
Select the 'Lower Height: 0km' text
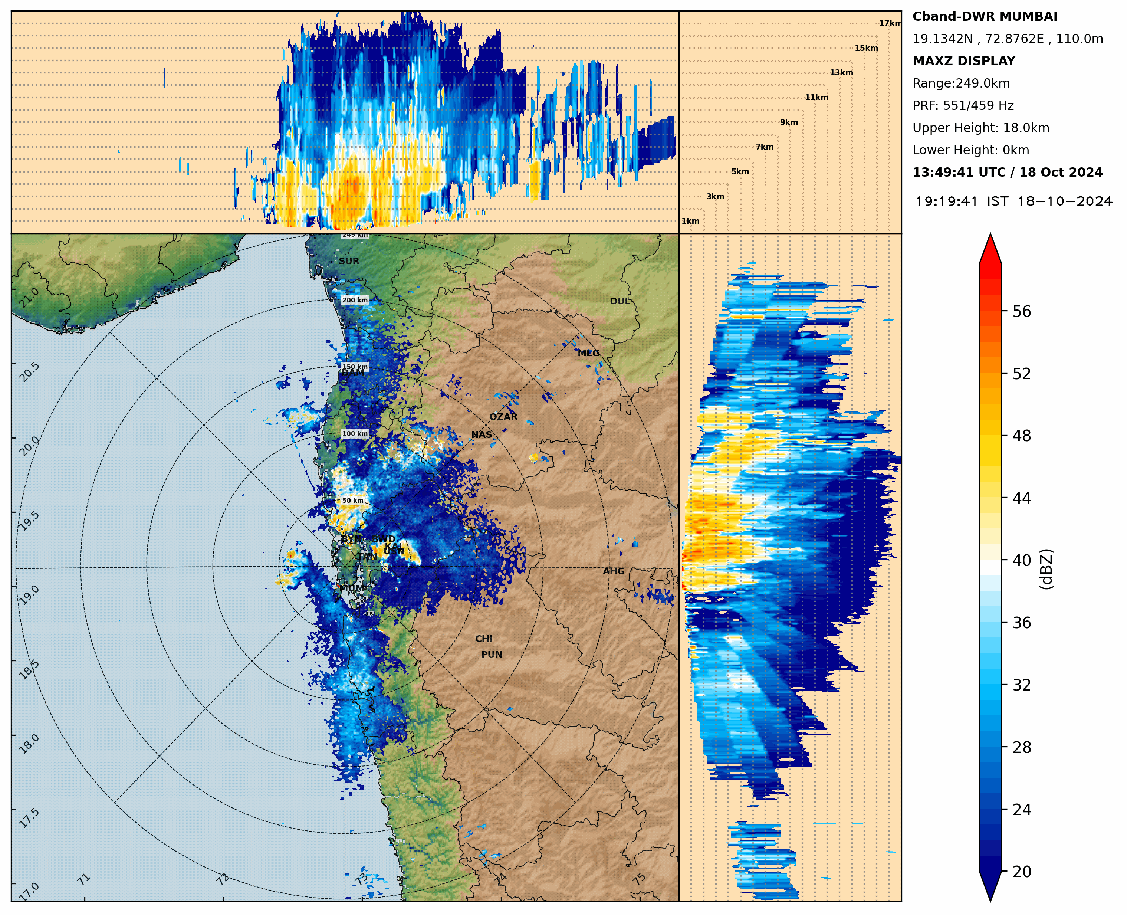[970, 150]
